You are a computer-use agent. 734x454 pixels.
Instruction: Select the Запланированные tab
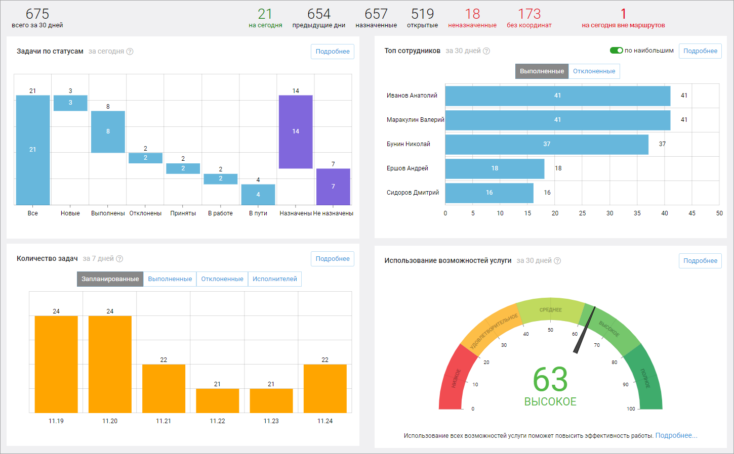point(110,279)
